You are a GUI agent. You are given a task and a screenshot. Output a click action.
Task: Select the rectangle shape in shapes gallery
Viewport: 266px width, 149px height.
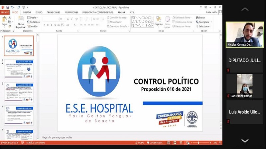tap(143, 18)
